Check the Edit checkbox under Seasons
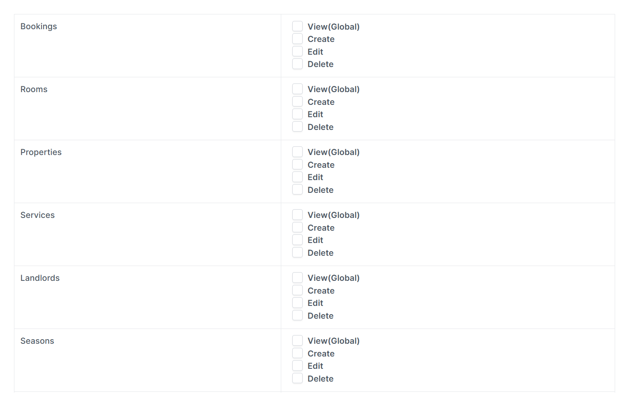Image resolution: width=627 pixels, height=405 pixels. [x=297, y=366]
